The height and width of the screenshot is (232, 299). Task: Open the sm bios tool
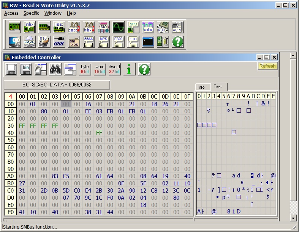pos(74,42)
